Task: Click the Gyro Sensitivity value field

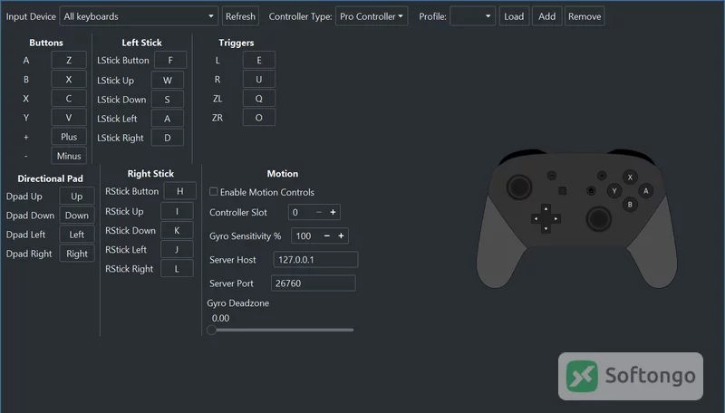Action: point(305,235)
